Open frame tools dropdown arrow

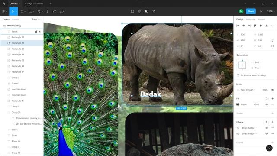pos(25,12)
